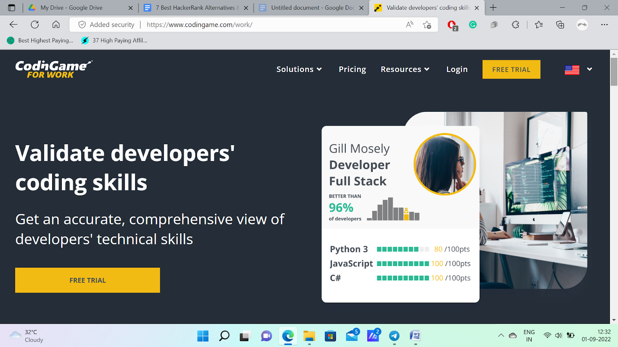Screen dimensions: 618x347
Task: Click the Added security shield icon
Action: (82, 25)
